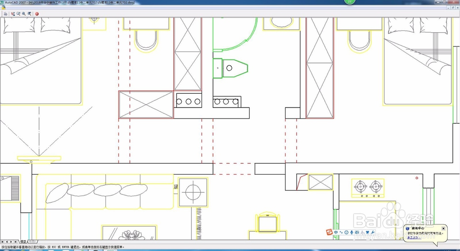Switch to the 模型 (Model) tab
The width and height of the screenshot is (460, 251).
[23, 242]
